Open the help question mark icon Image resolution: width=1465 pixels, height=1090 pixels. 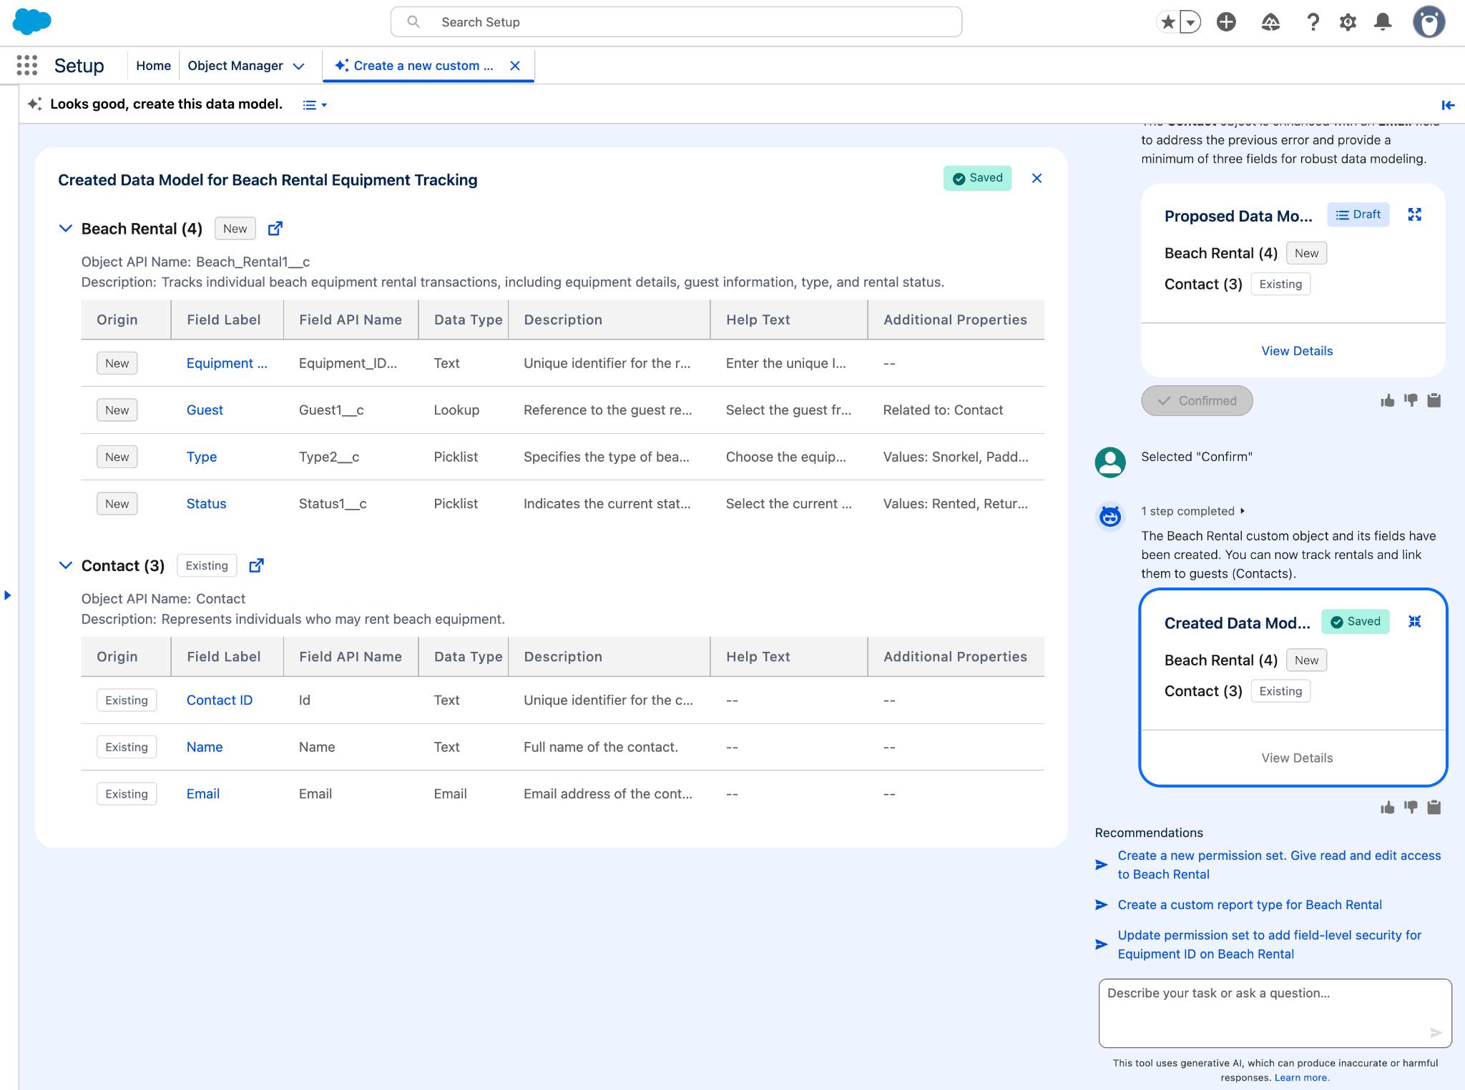pyautogui.click(x=1313, y=22)
